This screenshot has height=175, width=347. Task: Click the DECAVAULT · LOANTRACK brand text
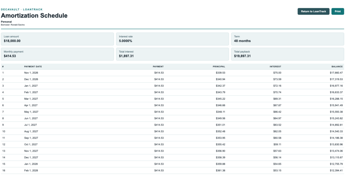(22, 9)
